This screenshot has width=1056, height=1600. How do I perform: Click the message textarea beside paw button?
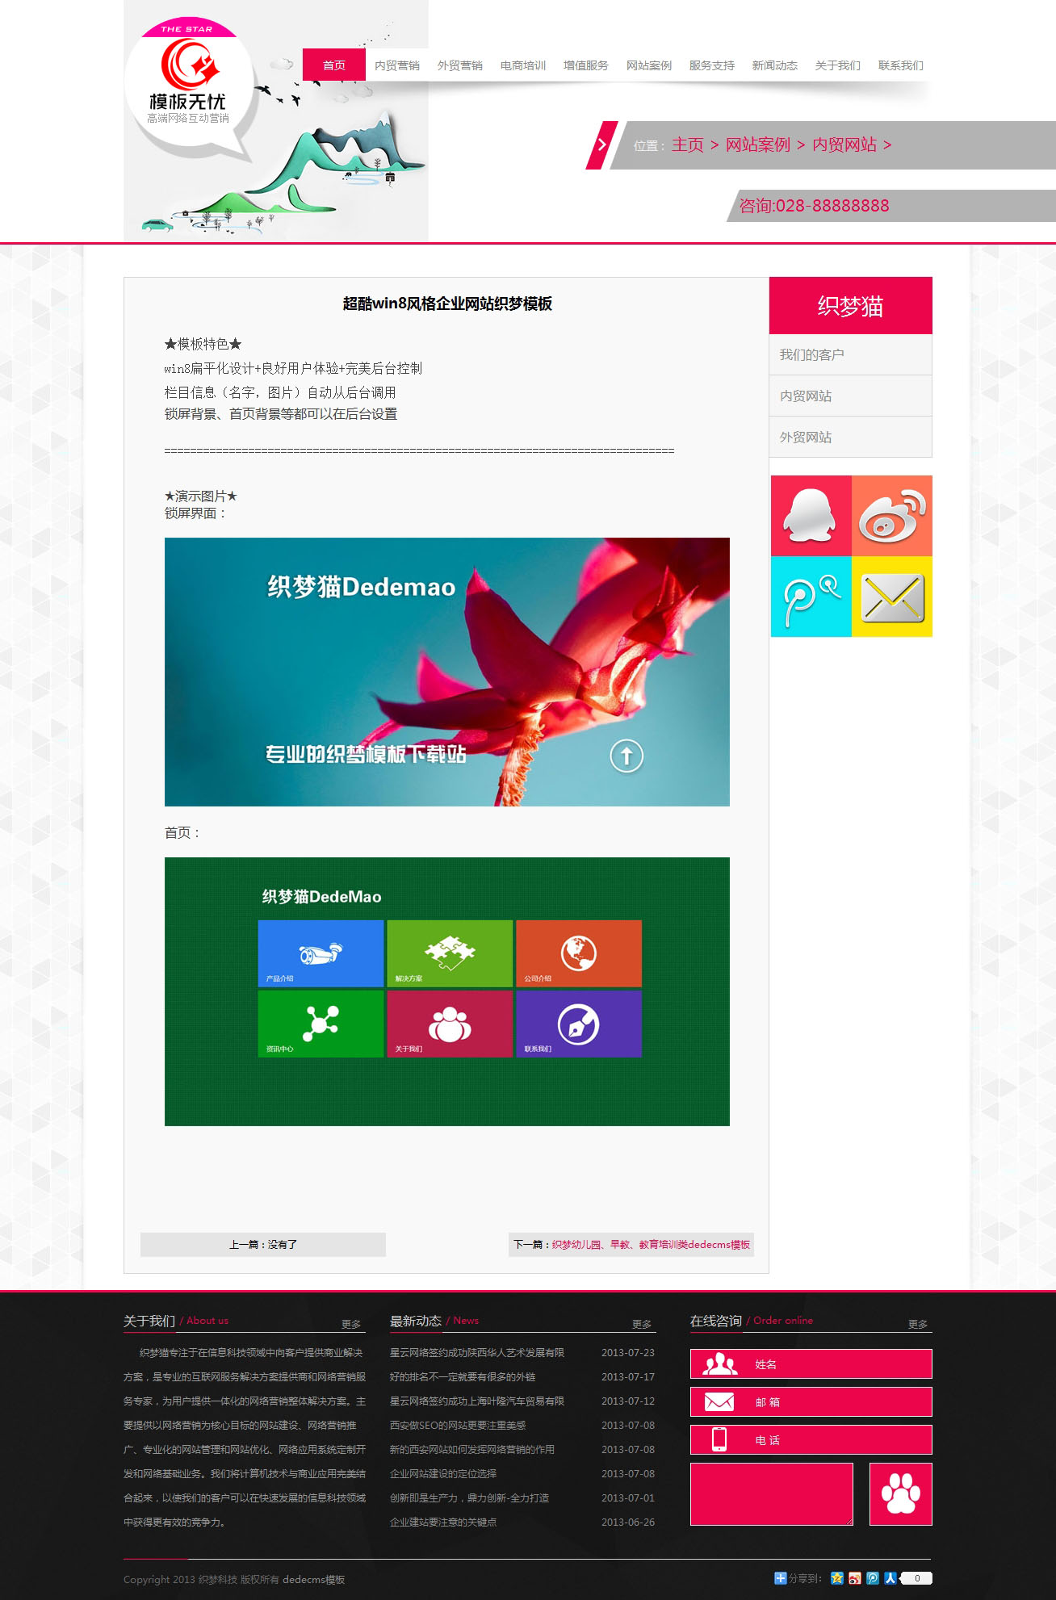pyautogui.click(x=771, y=1493)
